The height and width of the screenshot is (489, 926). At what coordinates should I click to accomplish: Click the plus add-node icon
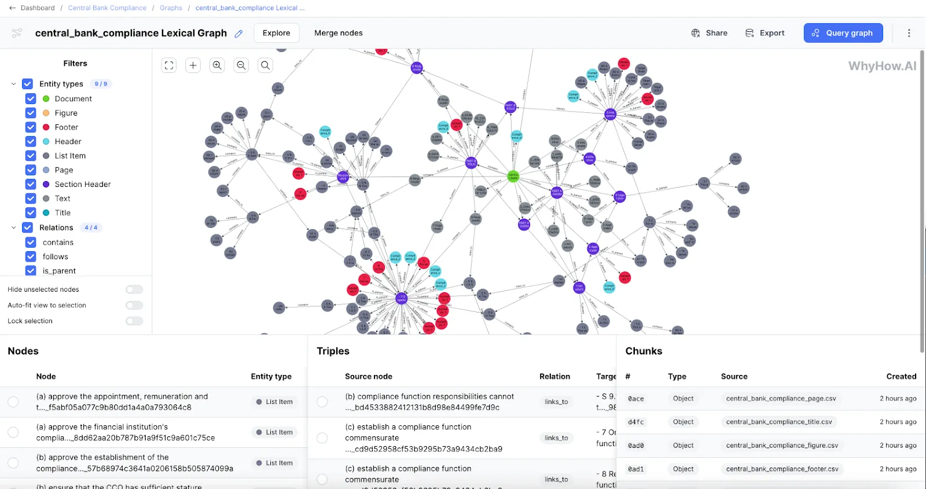tap(193, 65)
